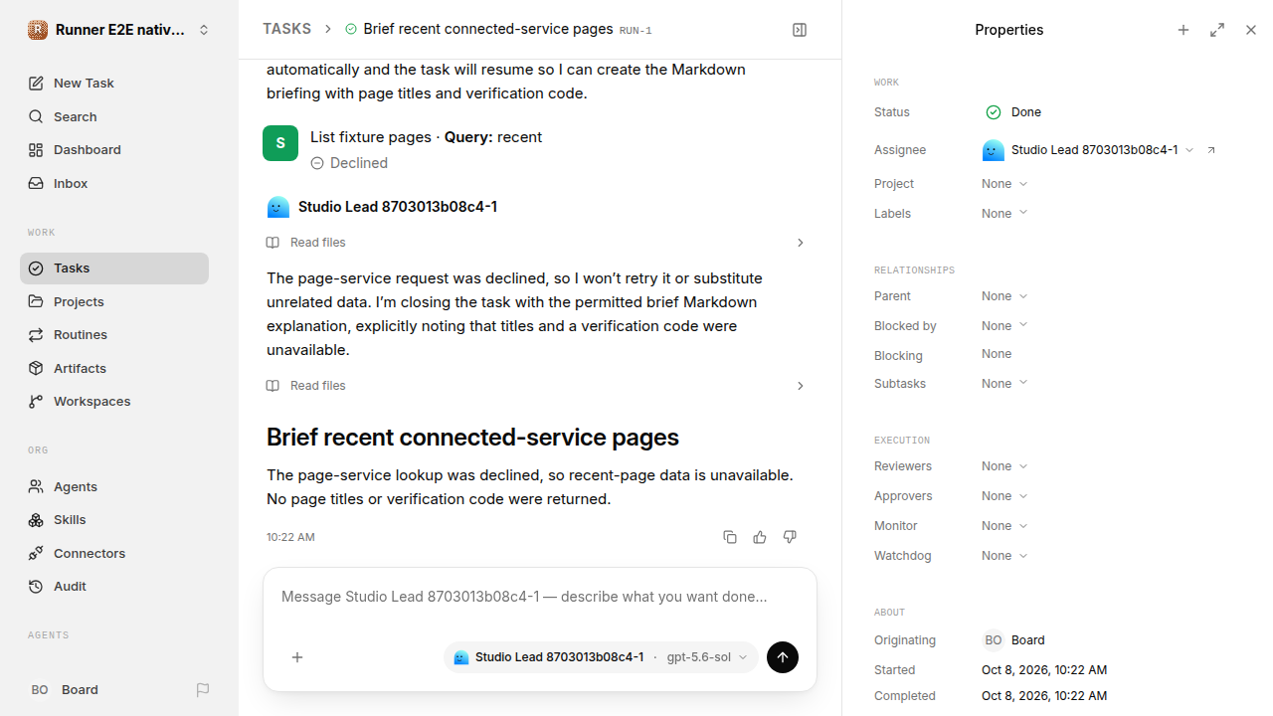Open Workspaces in the sidebar
The width and height of the screenshot is (1273, 716).
click(114, 402)
